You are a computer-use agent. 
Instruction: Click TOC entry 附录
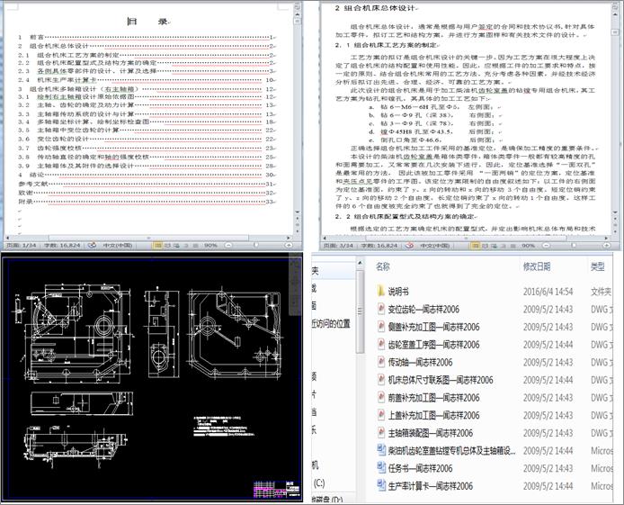point(147,201)
